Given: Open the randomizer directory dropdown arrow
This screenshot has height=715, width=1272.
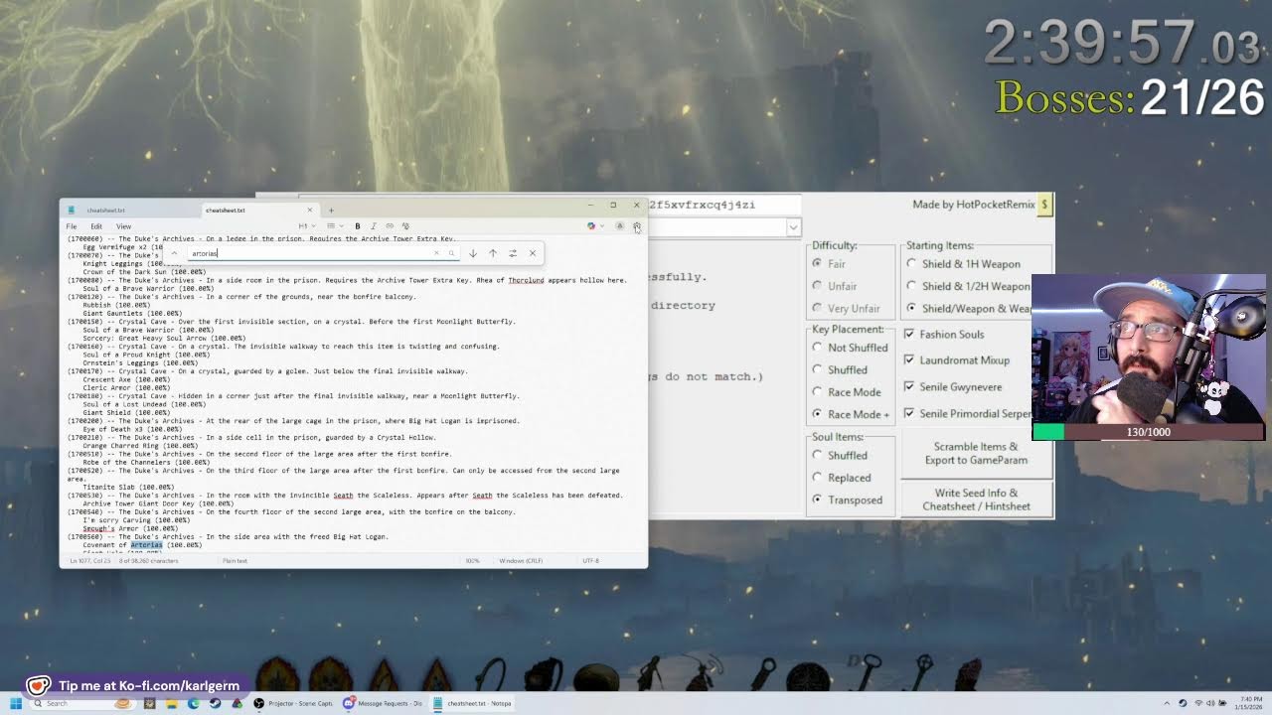Looking at the screenshot, I should tap(792, 227).
